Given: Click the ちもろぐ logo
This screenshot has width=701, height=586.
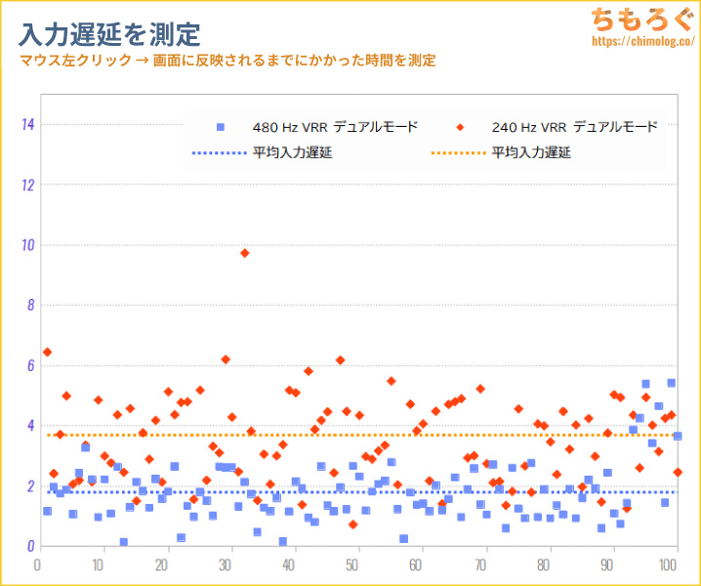Looking at the screenshot, I should tap(638, 20).
